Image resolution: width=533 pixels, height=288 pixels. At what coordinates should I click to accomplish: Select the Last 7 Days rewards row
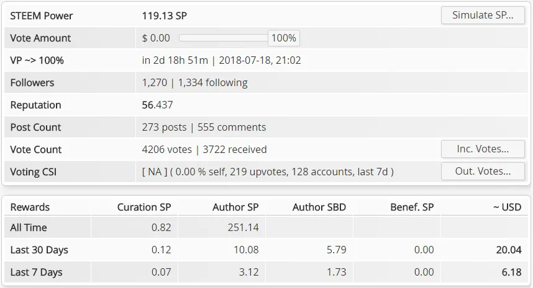[x=266, y=272]
